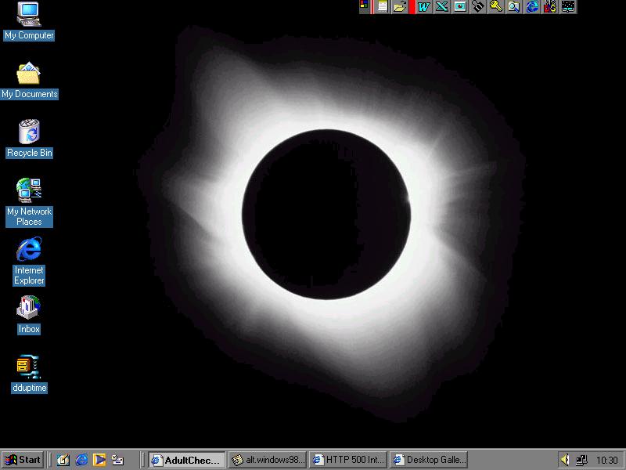Open Microsoft Word from the Office shortcut bar
This screenshot has height=470, width=626.
coord(423,7)
